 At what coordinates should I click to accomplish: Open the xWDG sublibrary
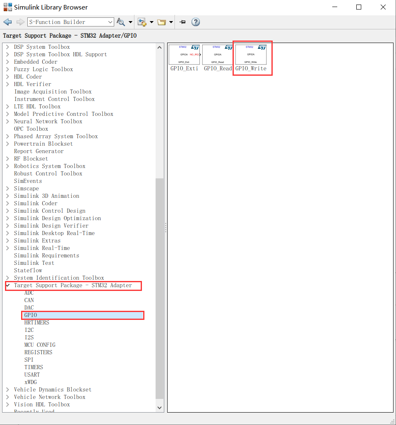click(31, 382)
